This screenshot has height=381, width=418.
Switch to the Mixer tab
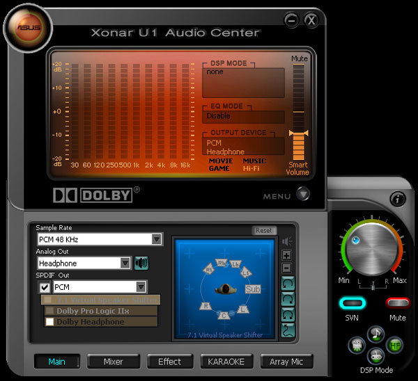[x=114, y=362]
